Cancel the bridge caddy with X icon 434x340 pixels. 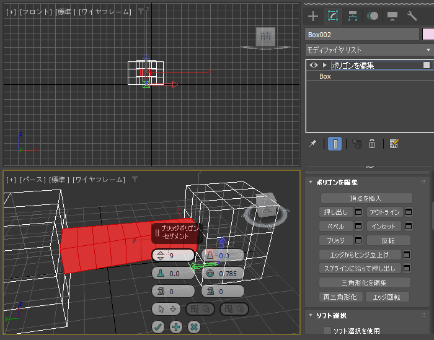(194, 327)
